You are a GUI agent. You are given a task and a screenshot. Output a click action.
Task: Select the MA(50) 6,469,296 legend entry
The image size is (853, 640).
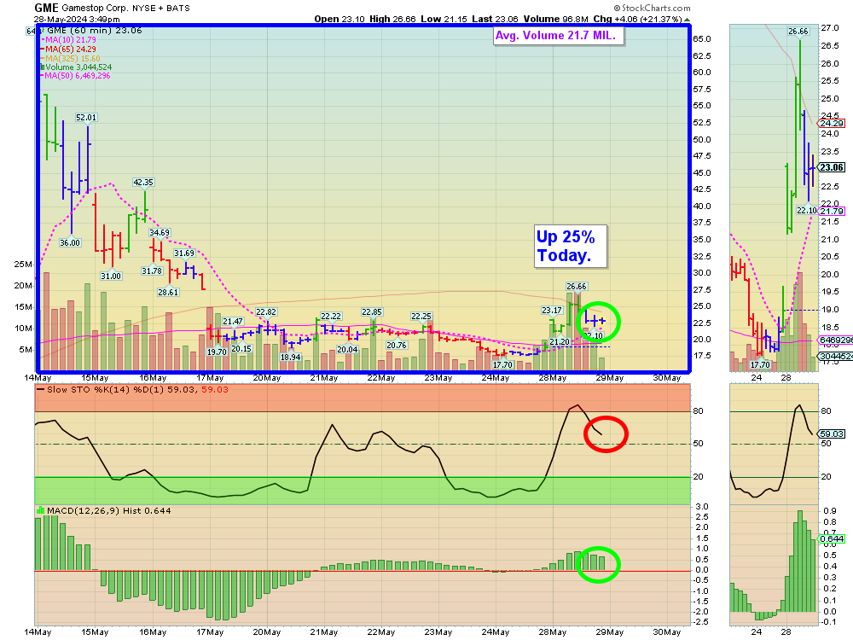pos(76,76)
